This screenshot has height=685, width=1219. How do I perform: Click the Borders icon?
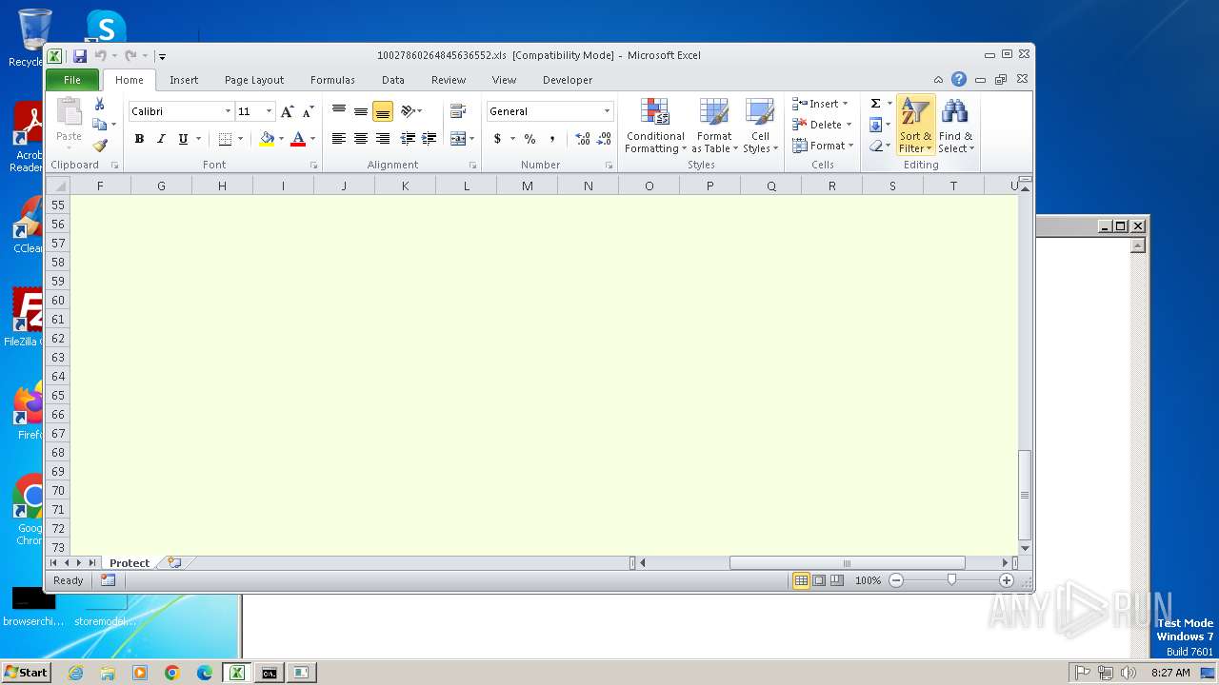[x=225, y=139]
